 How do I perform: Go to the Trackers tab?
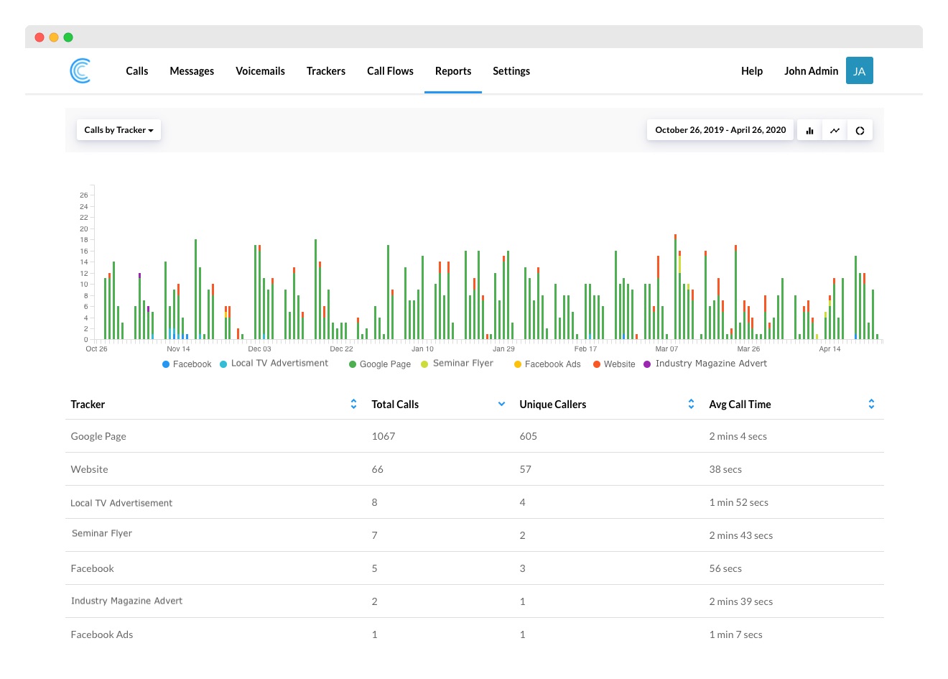point(325,71)
